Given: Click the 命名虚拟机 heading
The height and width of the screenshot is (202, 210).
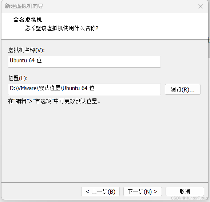Looking at the screenshot, I should [x=28, y=20].
